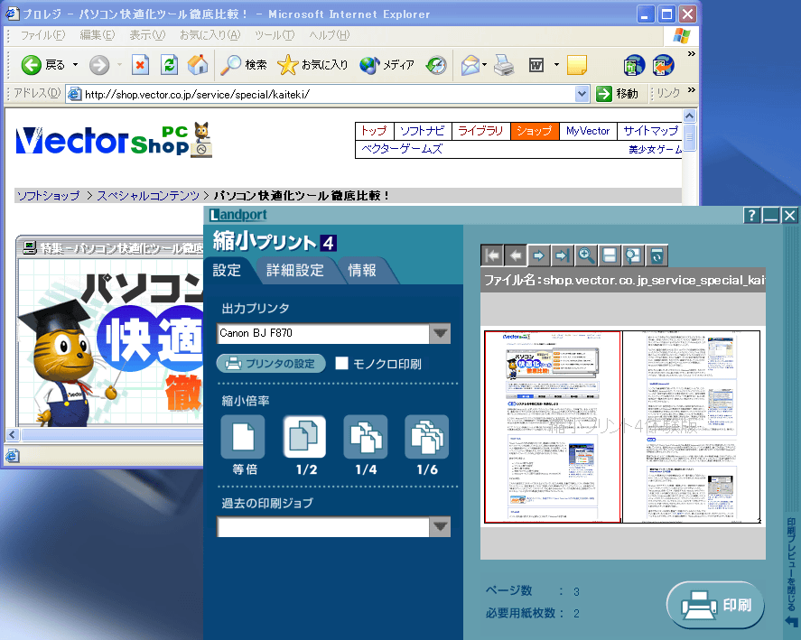Select the first page preview thumbnail
This screenshot has width=801, height=640.
point(553,427)
